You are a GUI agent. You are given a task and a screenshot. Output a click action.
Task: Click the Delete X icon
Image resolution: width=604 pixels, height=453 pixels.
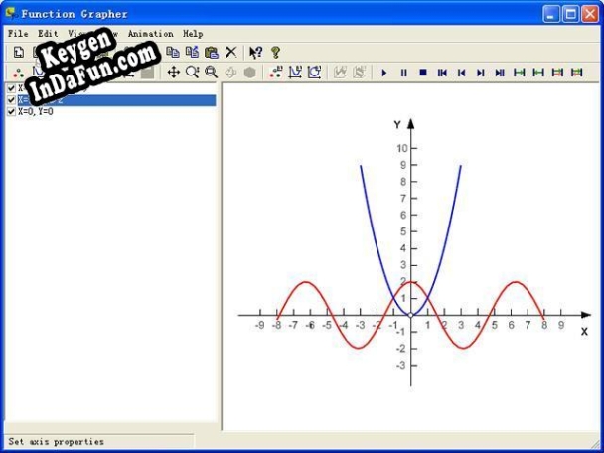(x=230, y=52)
